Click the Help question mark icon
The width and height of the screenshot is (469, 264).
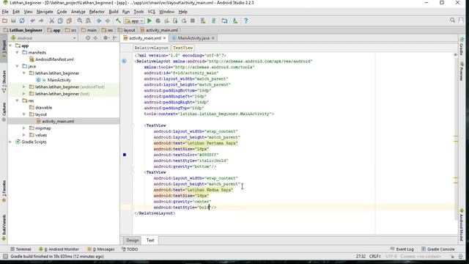coord(246,21)
